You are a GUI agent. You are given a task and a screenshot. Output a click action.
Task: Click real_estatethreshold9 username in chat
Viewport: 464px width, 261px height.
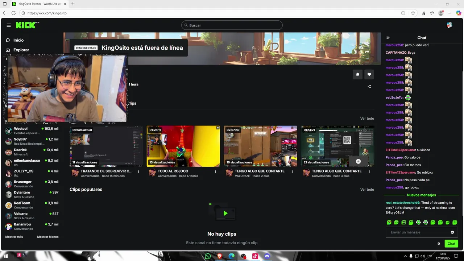coord(402,203)
